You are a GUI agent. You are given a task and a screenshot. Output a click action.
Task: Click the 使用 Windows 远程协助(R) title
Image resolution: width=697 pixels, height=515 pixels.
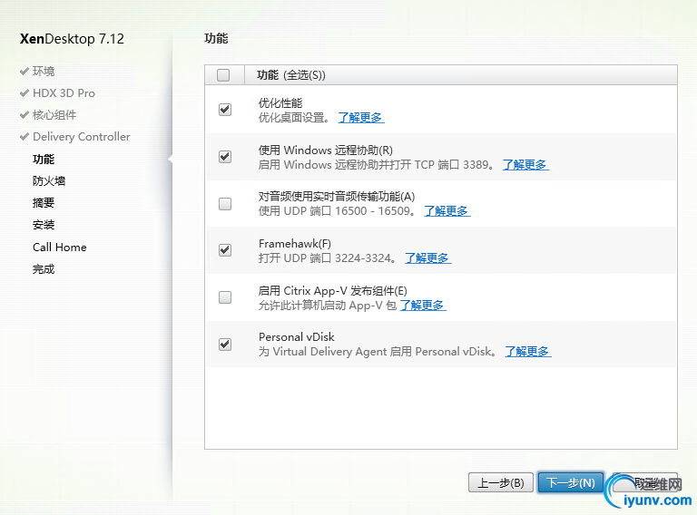pyautogui.click(x=326, y=151)
